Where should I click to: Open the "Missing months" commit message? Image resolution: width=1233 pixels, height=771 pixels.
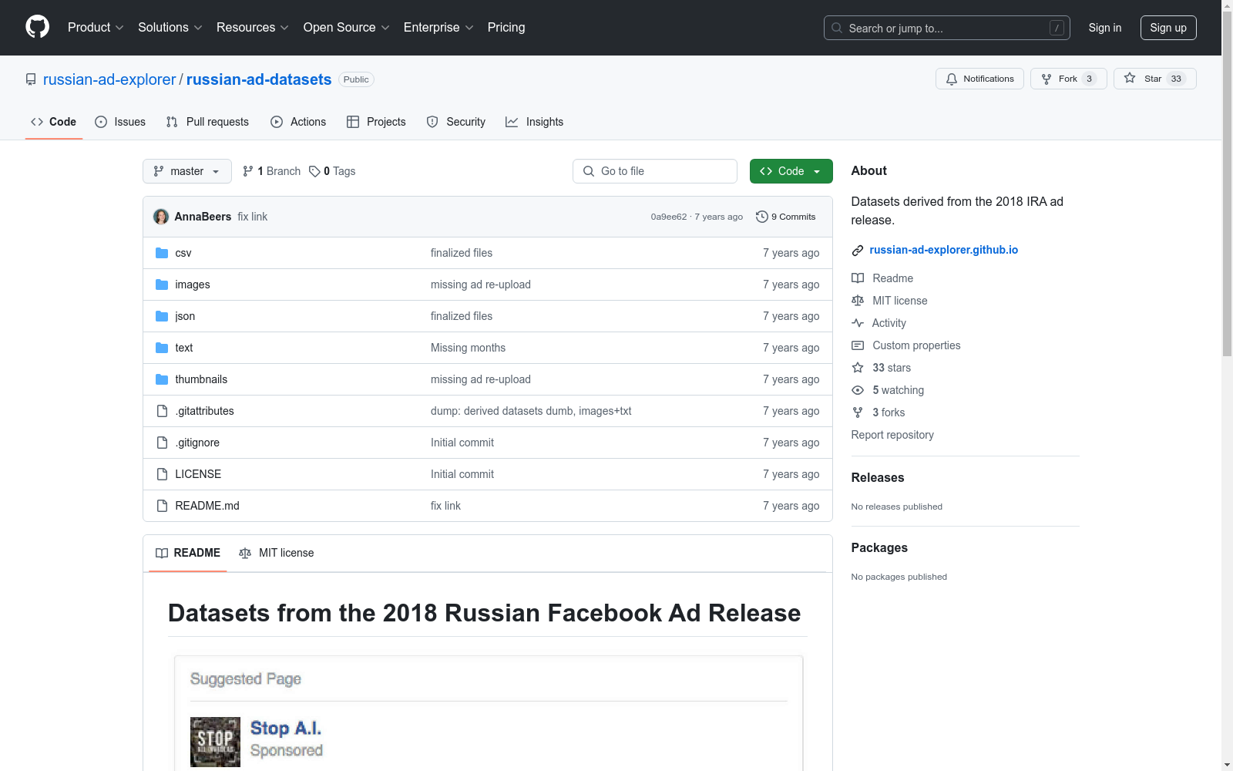469,348
